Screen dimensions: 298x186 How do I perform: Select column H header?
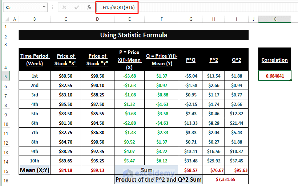click(x=214, y=19)
